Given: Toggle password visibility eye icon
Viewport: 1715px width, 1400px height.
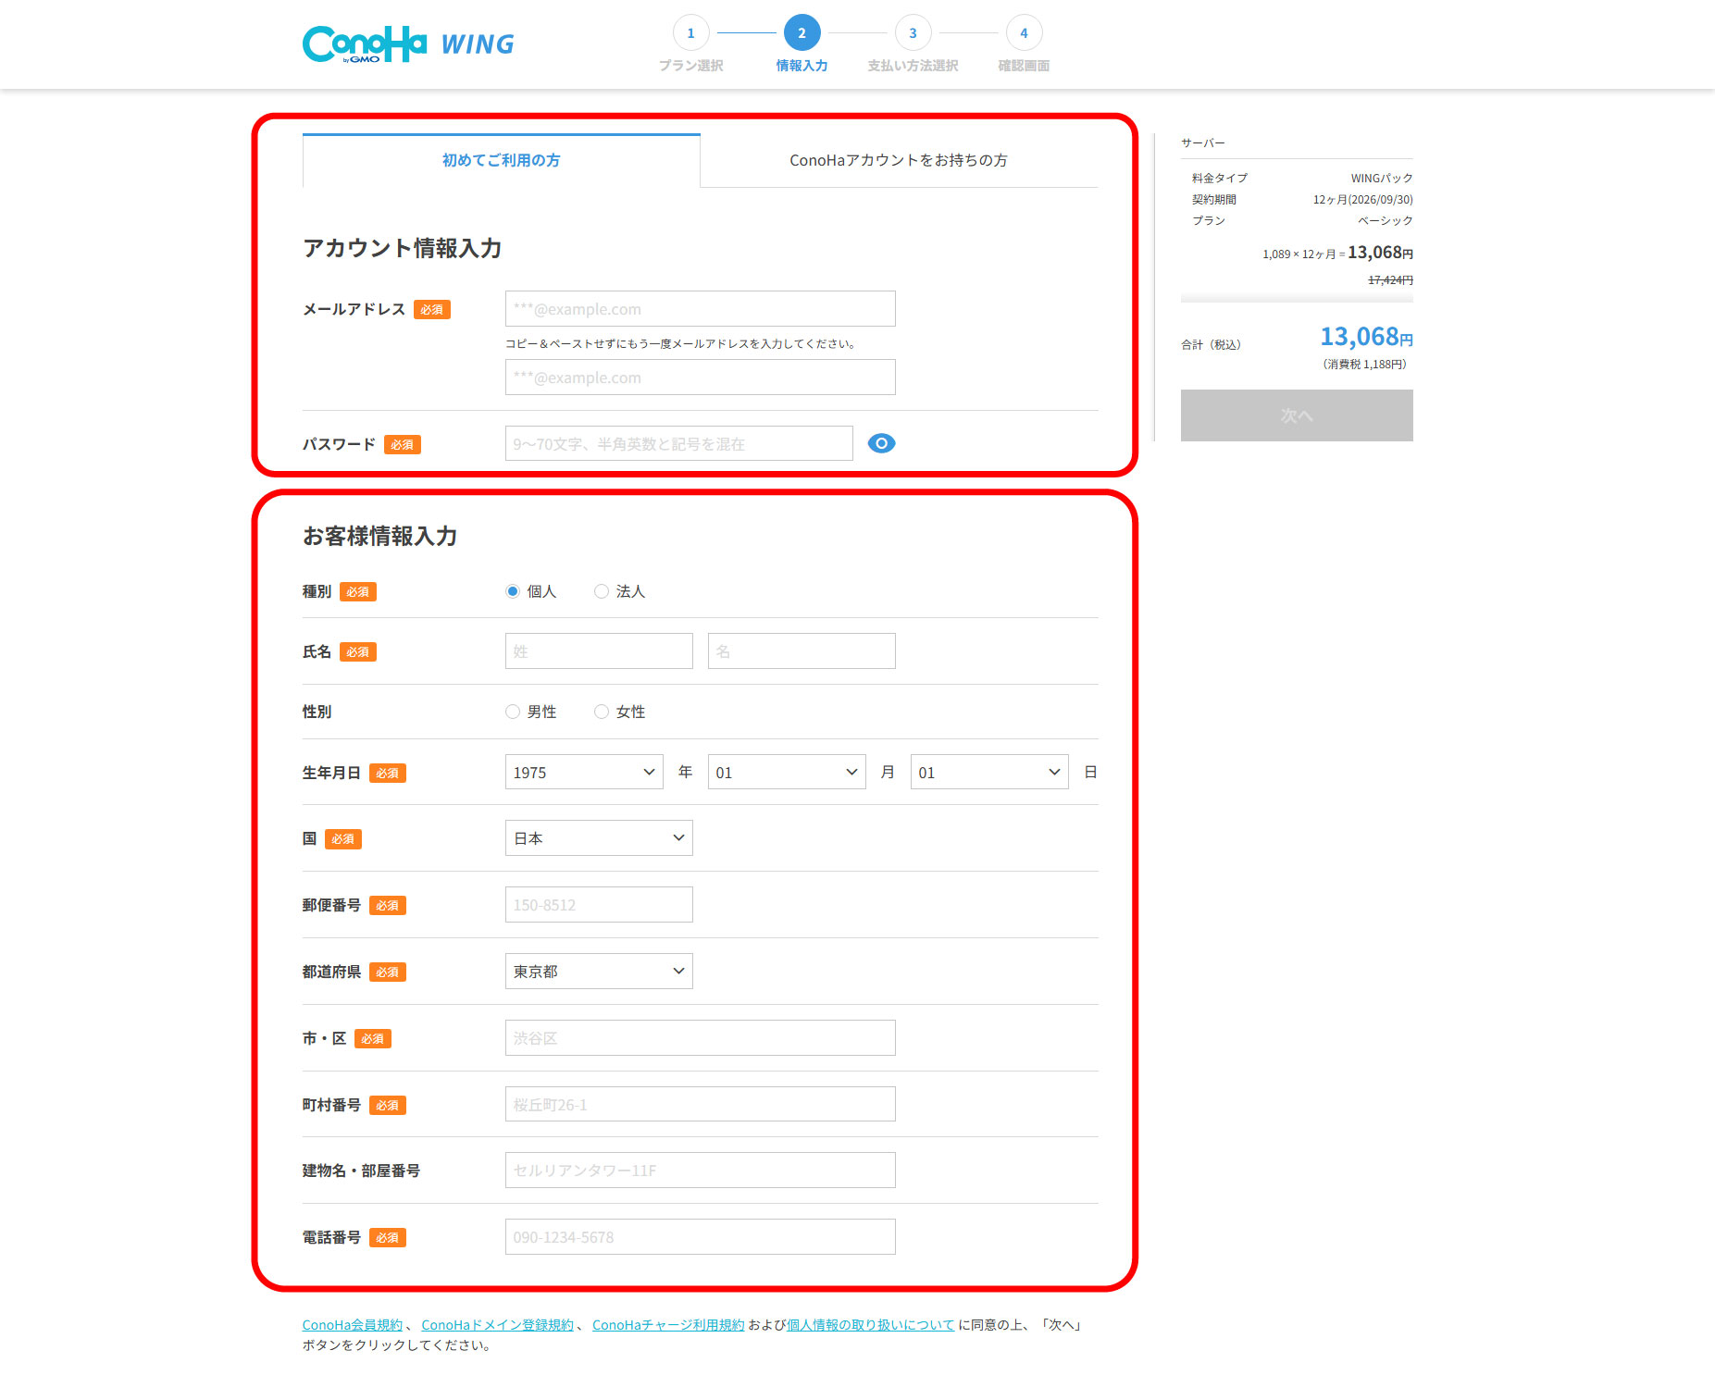Looking at the screenshot, I should pyautogui.click(x=881, y=443).
